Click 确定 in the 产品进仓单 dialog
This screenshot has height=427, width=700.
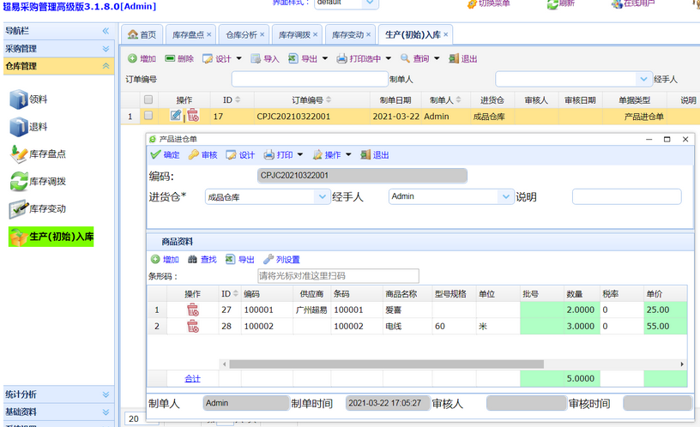click(165, 155)
